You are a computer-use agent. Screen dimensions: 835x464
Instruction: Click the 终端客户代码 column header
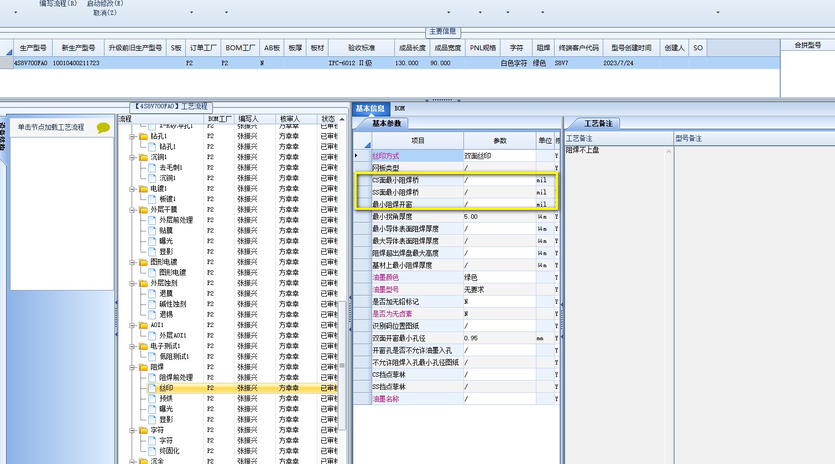pos(578,48)
